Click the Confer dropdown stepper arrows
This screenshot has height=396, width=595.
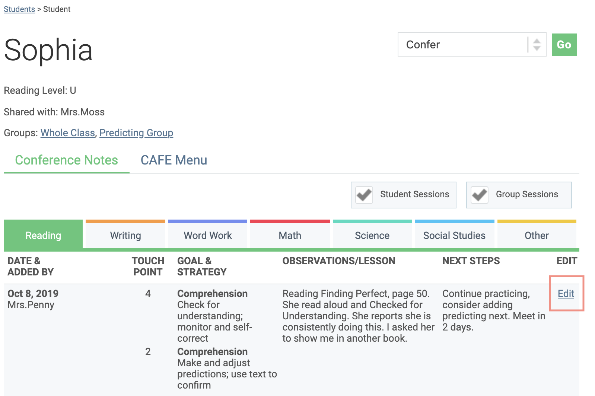[537, 45]
